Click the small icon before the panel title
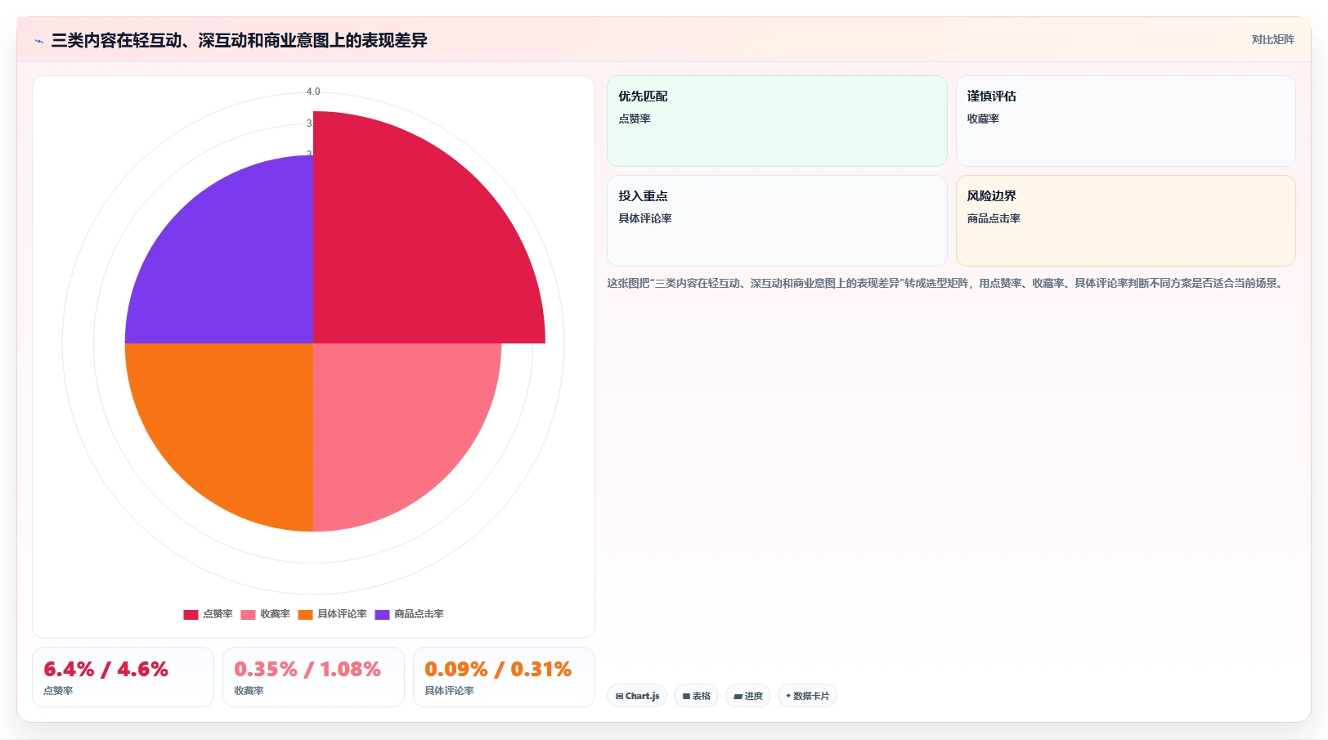This screenshot has width=1328, height=740. click(x=38, y=41)
